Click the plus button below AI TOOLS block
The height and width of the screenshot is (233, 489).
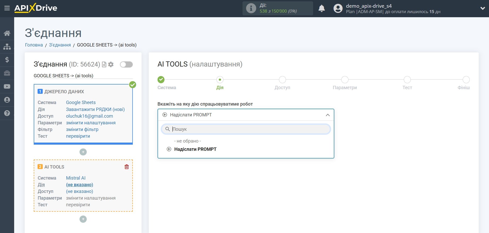click(83, 219)
